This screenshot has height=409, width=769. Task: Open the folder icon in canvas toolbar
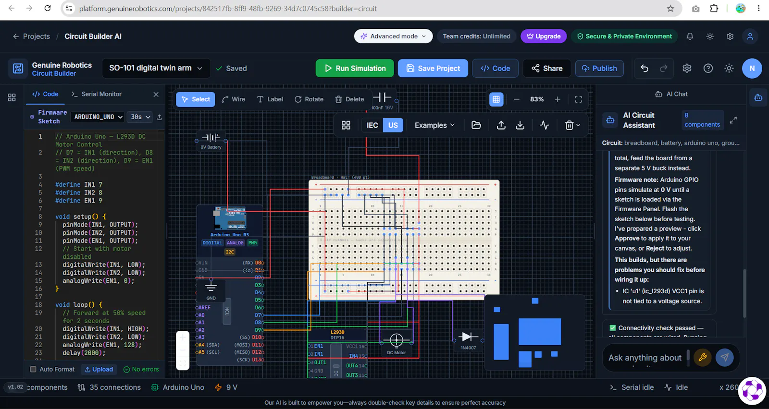(476, 125)
